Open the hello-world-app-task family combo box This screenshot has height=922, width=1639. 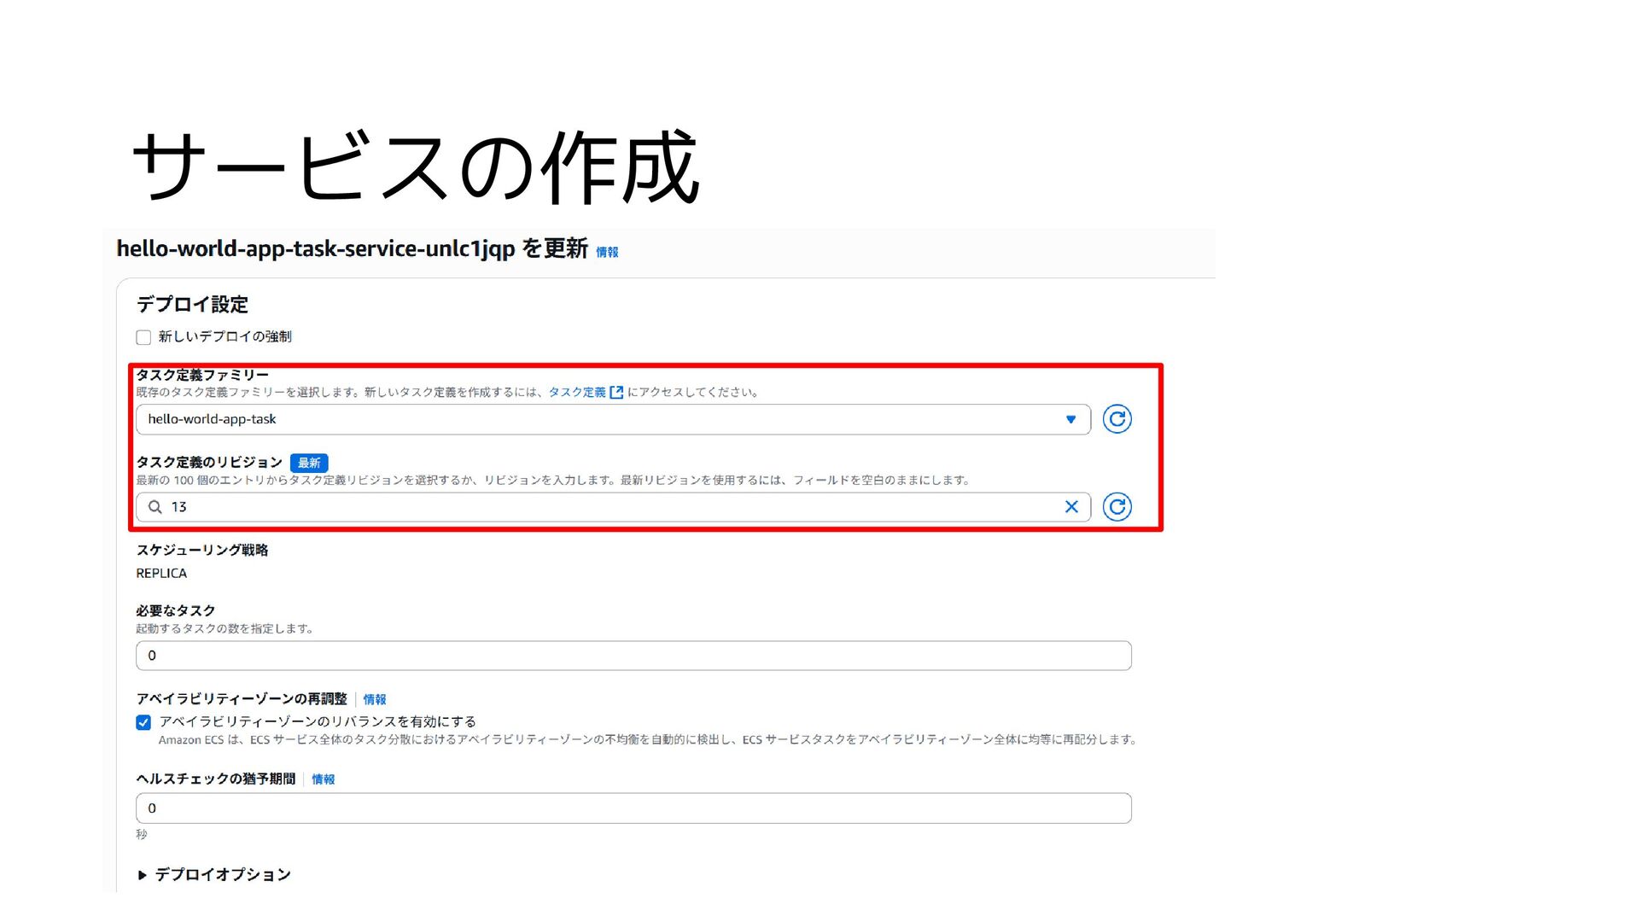[598, 419]
